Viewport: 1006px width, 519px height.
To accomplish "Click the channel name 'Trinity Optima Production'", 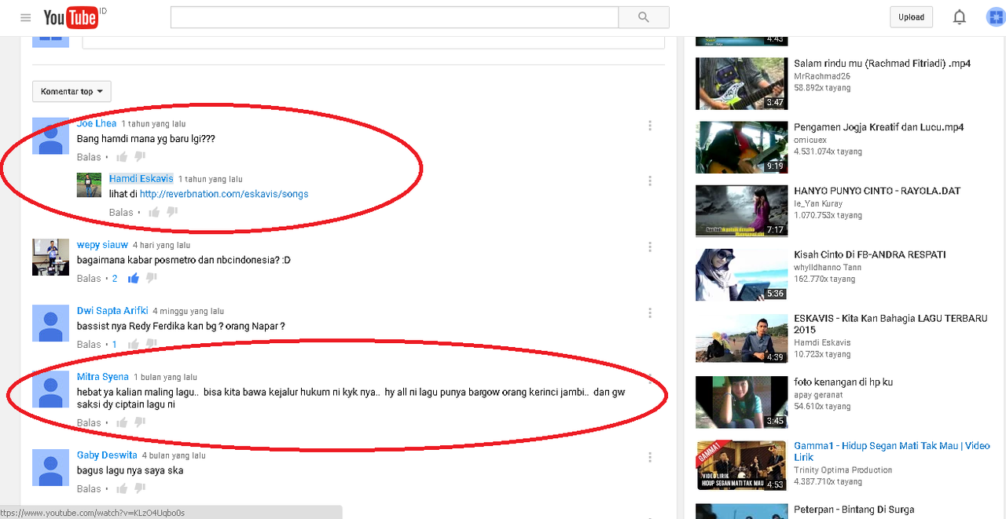I will point(843,470).
